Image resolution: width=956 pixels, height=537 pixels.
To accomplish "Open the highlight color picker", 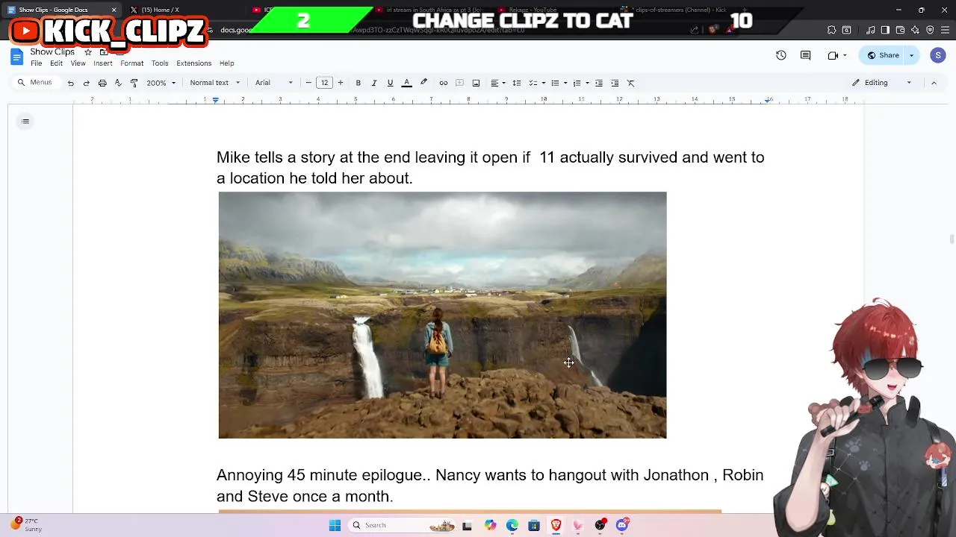I will 423,83.
